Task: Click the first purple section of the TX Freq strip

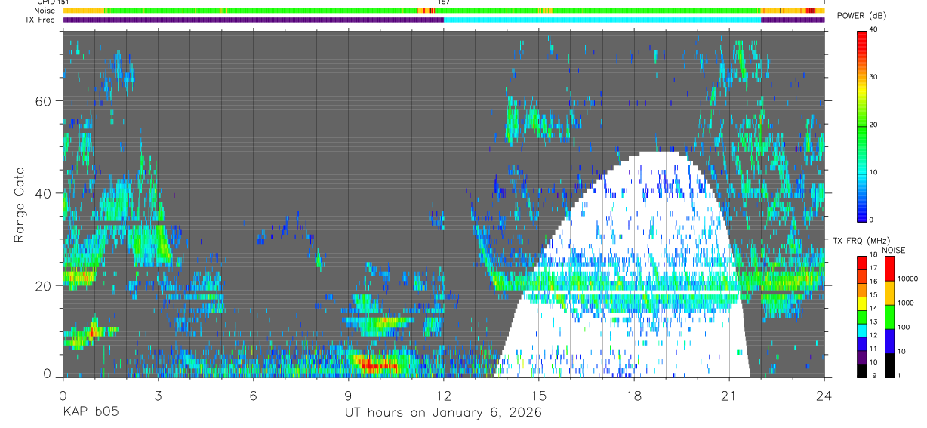Action: point(253,20)
